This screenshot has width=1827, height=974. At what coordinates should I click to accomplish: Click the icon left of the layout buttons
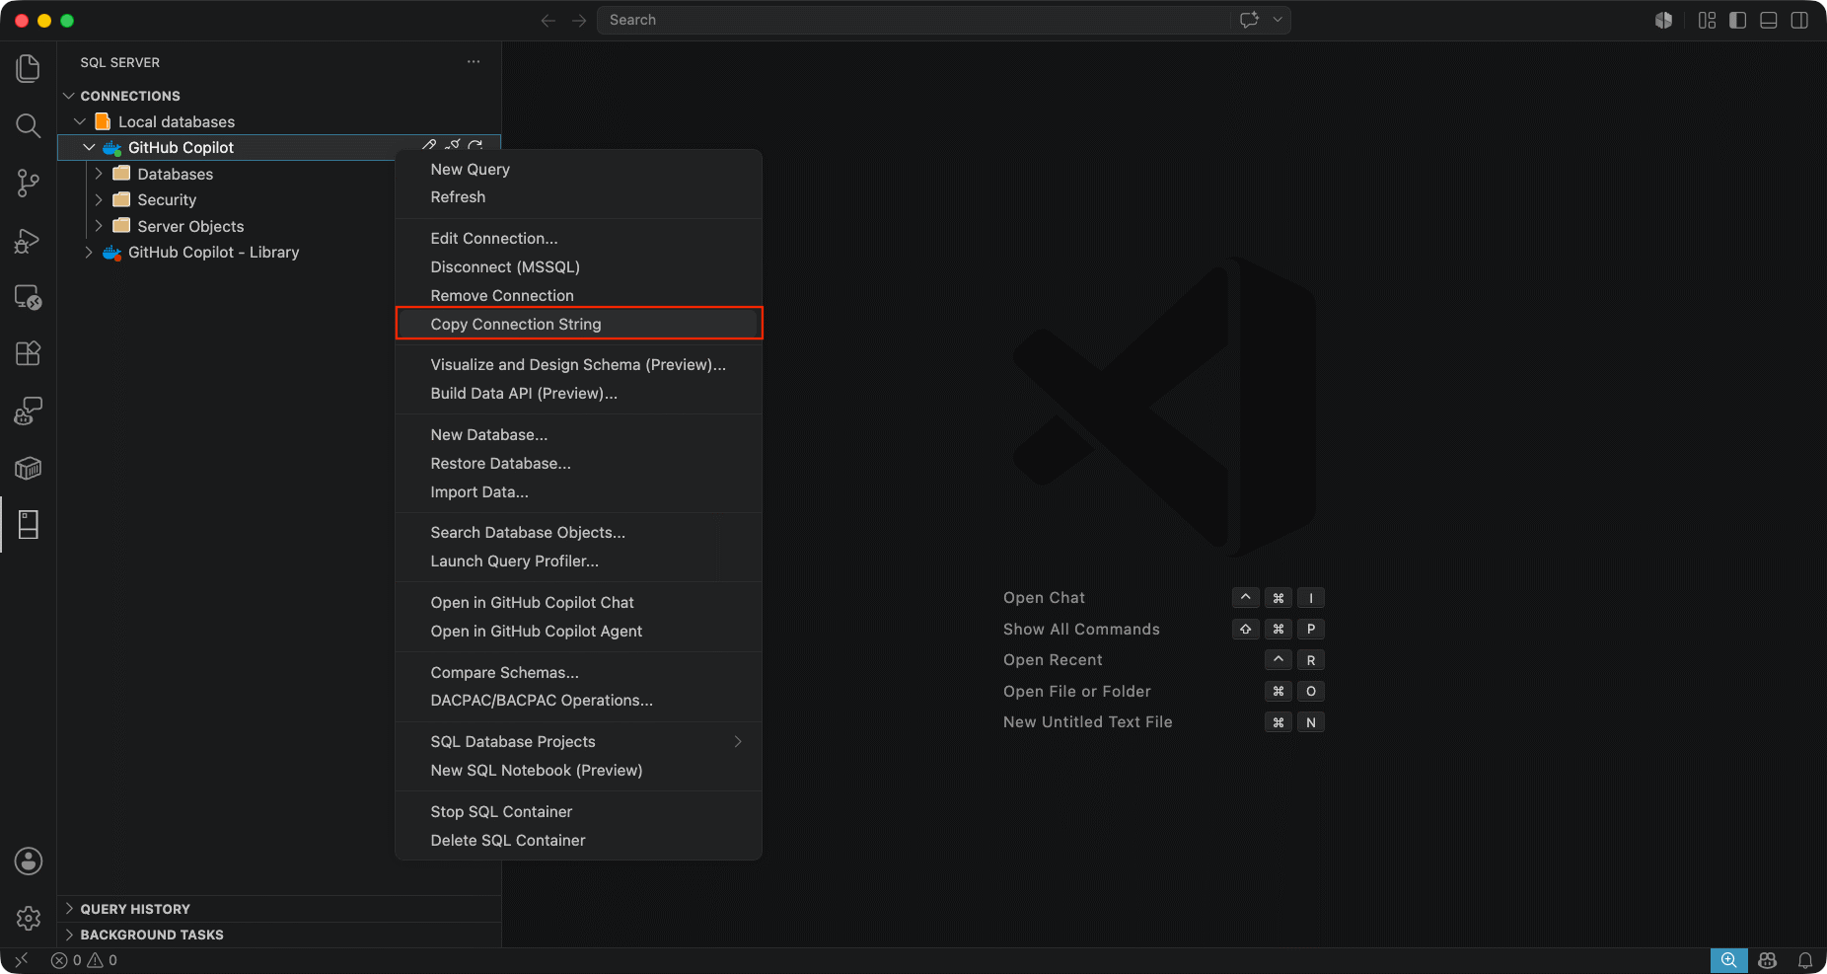pos(1663,20)
